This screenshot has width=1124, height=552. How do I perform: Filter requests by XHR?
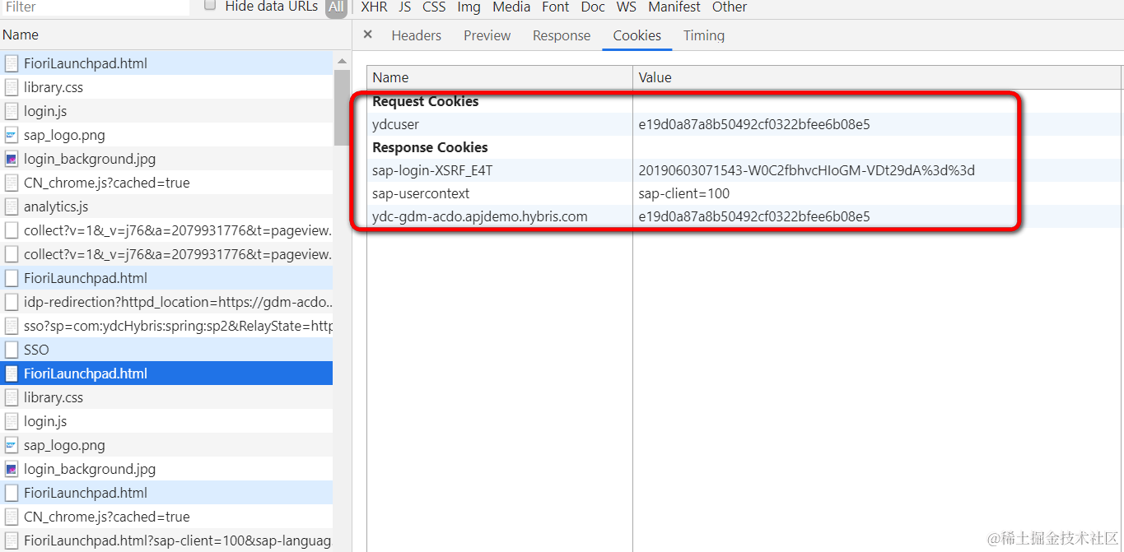[x=374, y=7]
